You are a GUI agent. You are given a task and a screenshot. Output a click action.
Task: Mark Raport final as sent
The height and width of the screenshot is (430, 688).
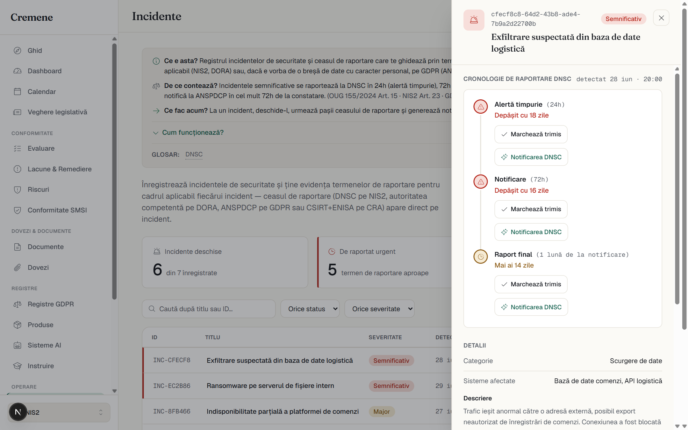pos(531,284)
